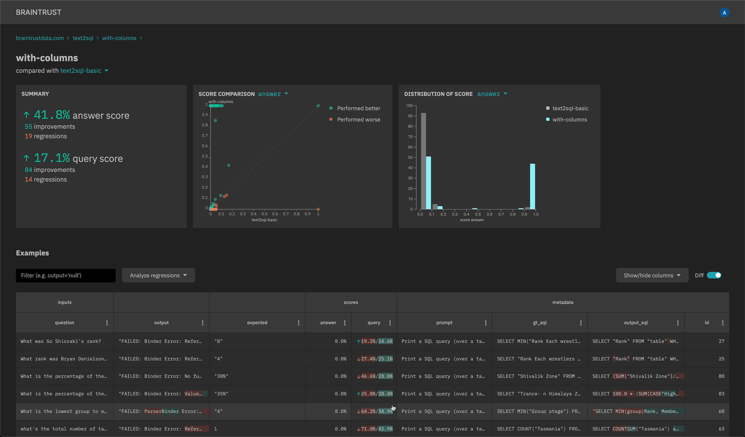Open output column options menu
Screen dimensions: 745x437
(203, 323)
